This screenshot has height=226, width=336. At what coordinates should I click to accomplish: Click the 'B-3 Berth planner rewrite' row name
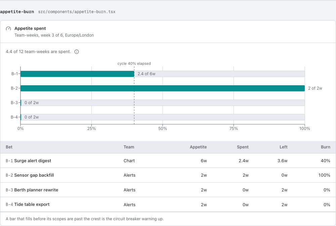coord(32,190)
